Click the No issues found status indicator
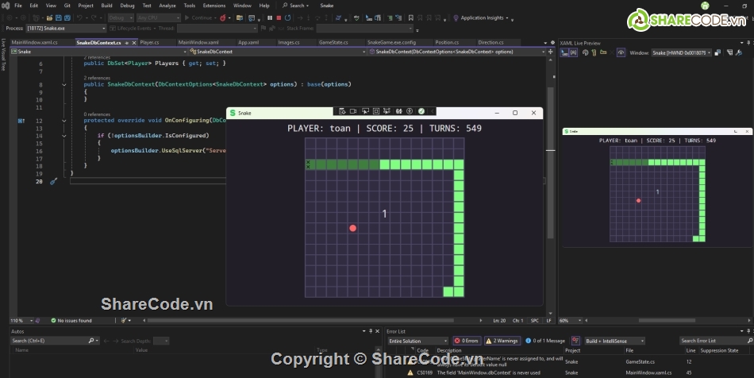Screen dimensions: 754x378 71,321
